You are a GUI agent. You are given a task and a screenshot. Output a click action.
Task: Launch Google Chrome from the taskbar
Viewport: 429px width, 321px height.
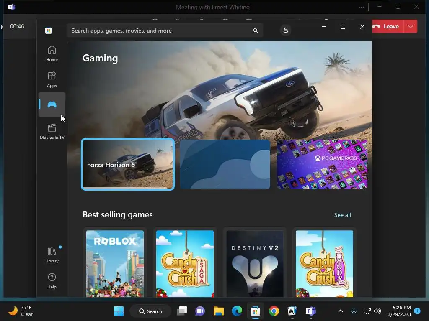274,311
